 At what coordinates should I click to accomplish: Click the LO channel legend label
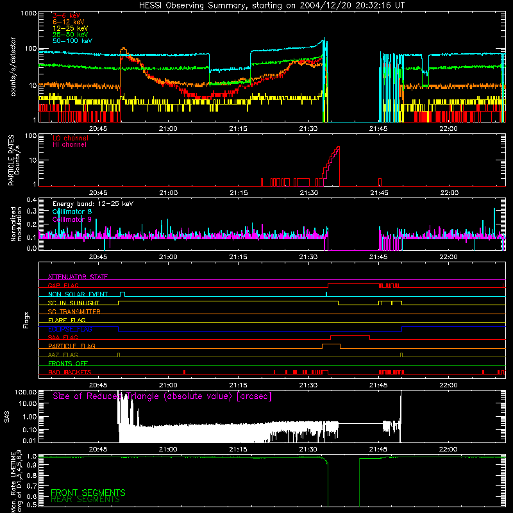point(71,138)
